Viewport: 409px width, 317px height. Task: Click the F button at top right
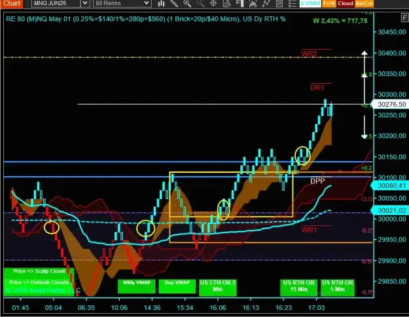(405, 18)
